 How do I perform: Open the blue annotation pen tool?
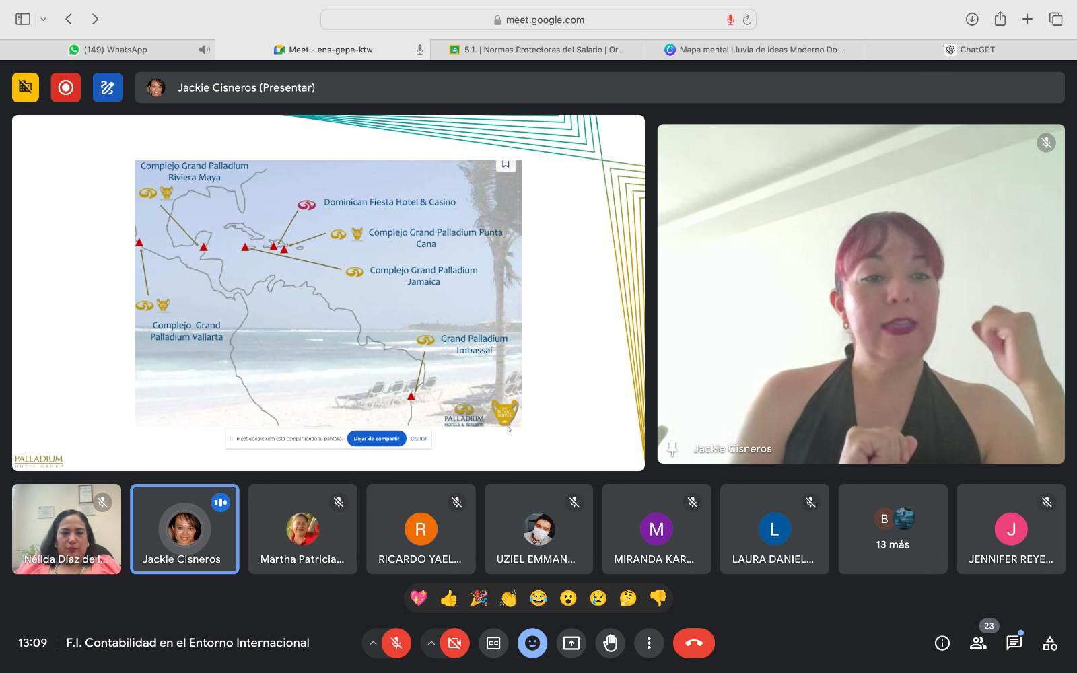[x=108, y=87]
